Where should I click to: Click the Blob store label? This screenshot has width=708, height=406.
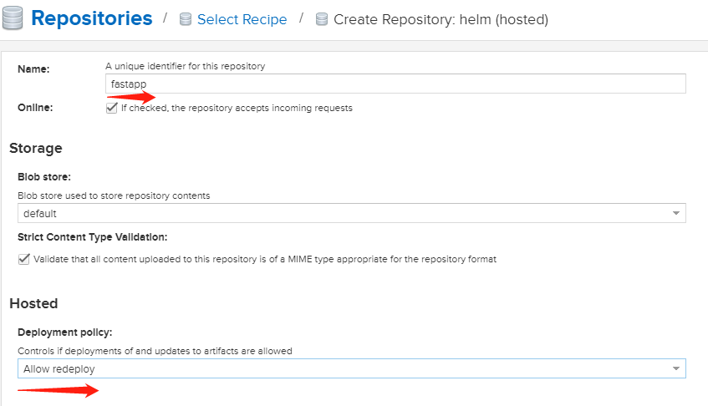[44, 177]
